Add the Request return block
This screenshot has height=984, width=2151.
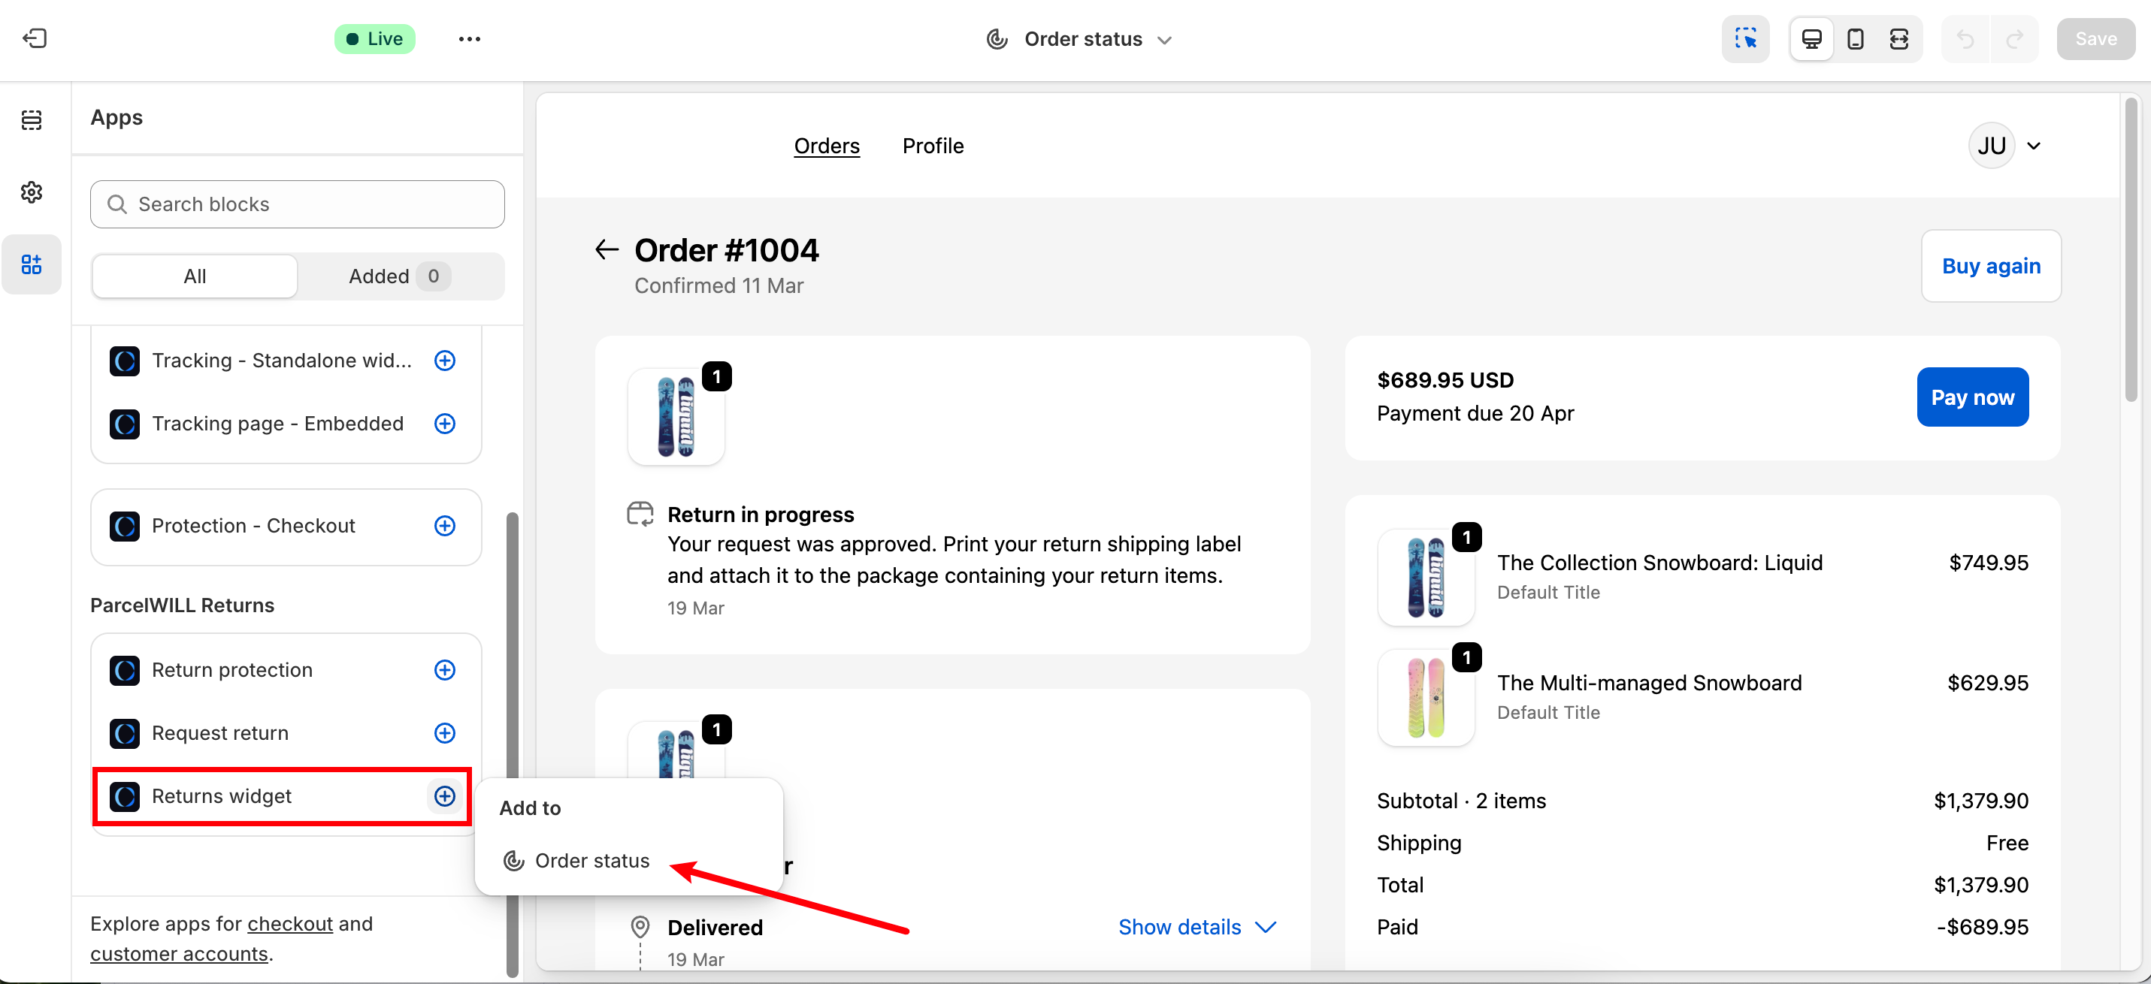pos(444,733)
